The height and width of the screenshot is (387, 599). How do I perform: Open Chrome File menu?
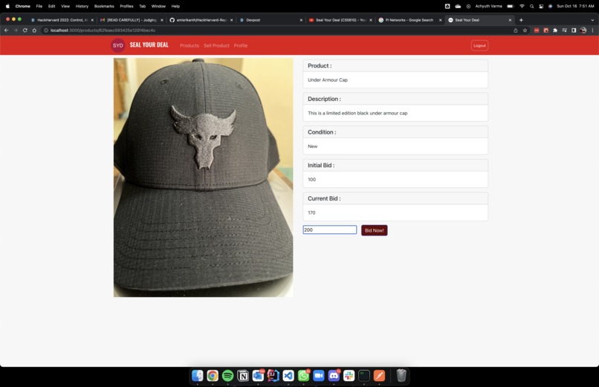coord(39,6)
